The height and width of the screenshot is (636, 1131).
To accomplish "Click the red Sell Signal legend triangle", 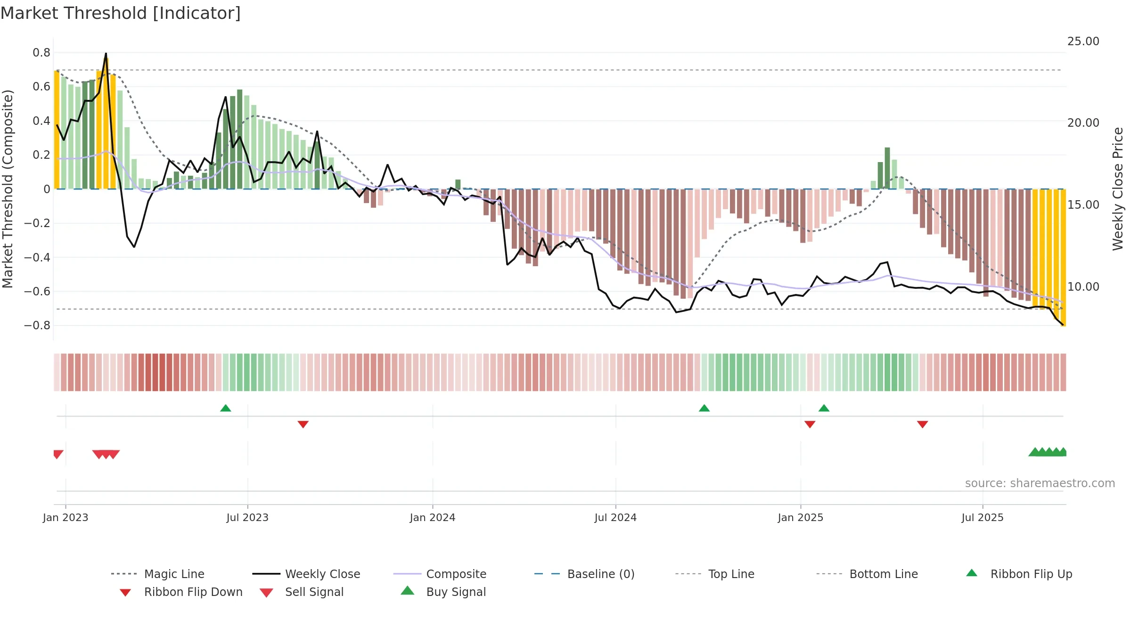I will point(266,593).
